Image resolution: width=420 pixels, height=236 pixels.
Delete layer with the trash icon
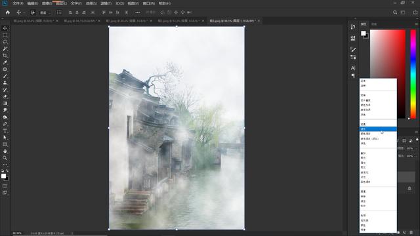pos(411,233)
